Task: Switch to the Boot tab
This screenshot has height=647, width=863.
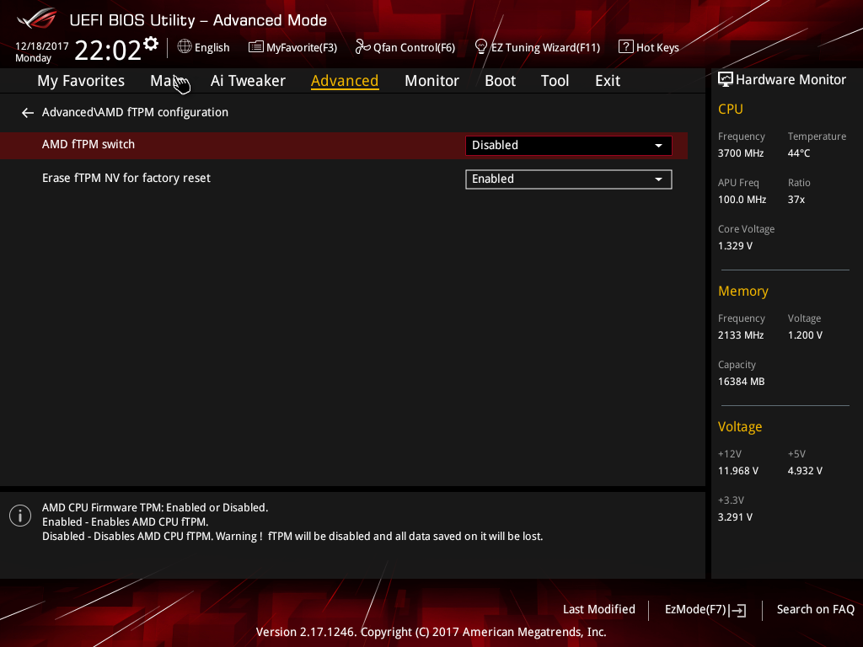Action: pos(500,81)
